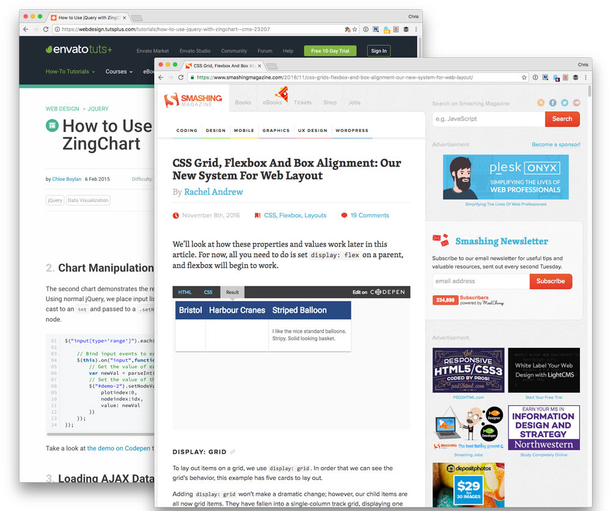Open the Rachel Andrew author link
Image resolution: width=611 pixels, height=511 pixels.
(x=213, y=192)
